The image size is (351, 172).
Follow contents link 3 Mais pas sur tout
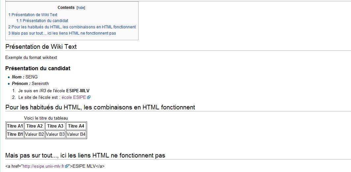tap(62, 33)
